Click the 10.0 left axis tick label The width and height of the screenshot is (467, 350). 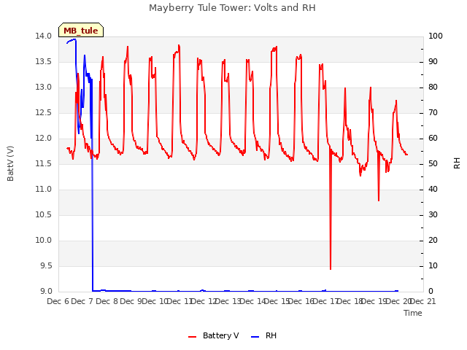(44, 241)
